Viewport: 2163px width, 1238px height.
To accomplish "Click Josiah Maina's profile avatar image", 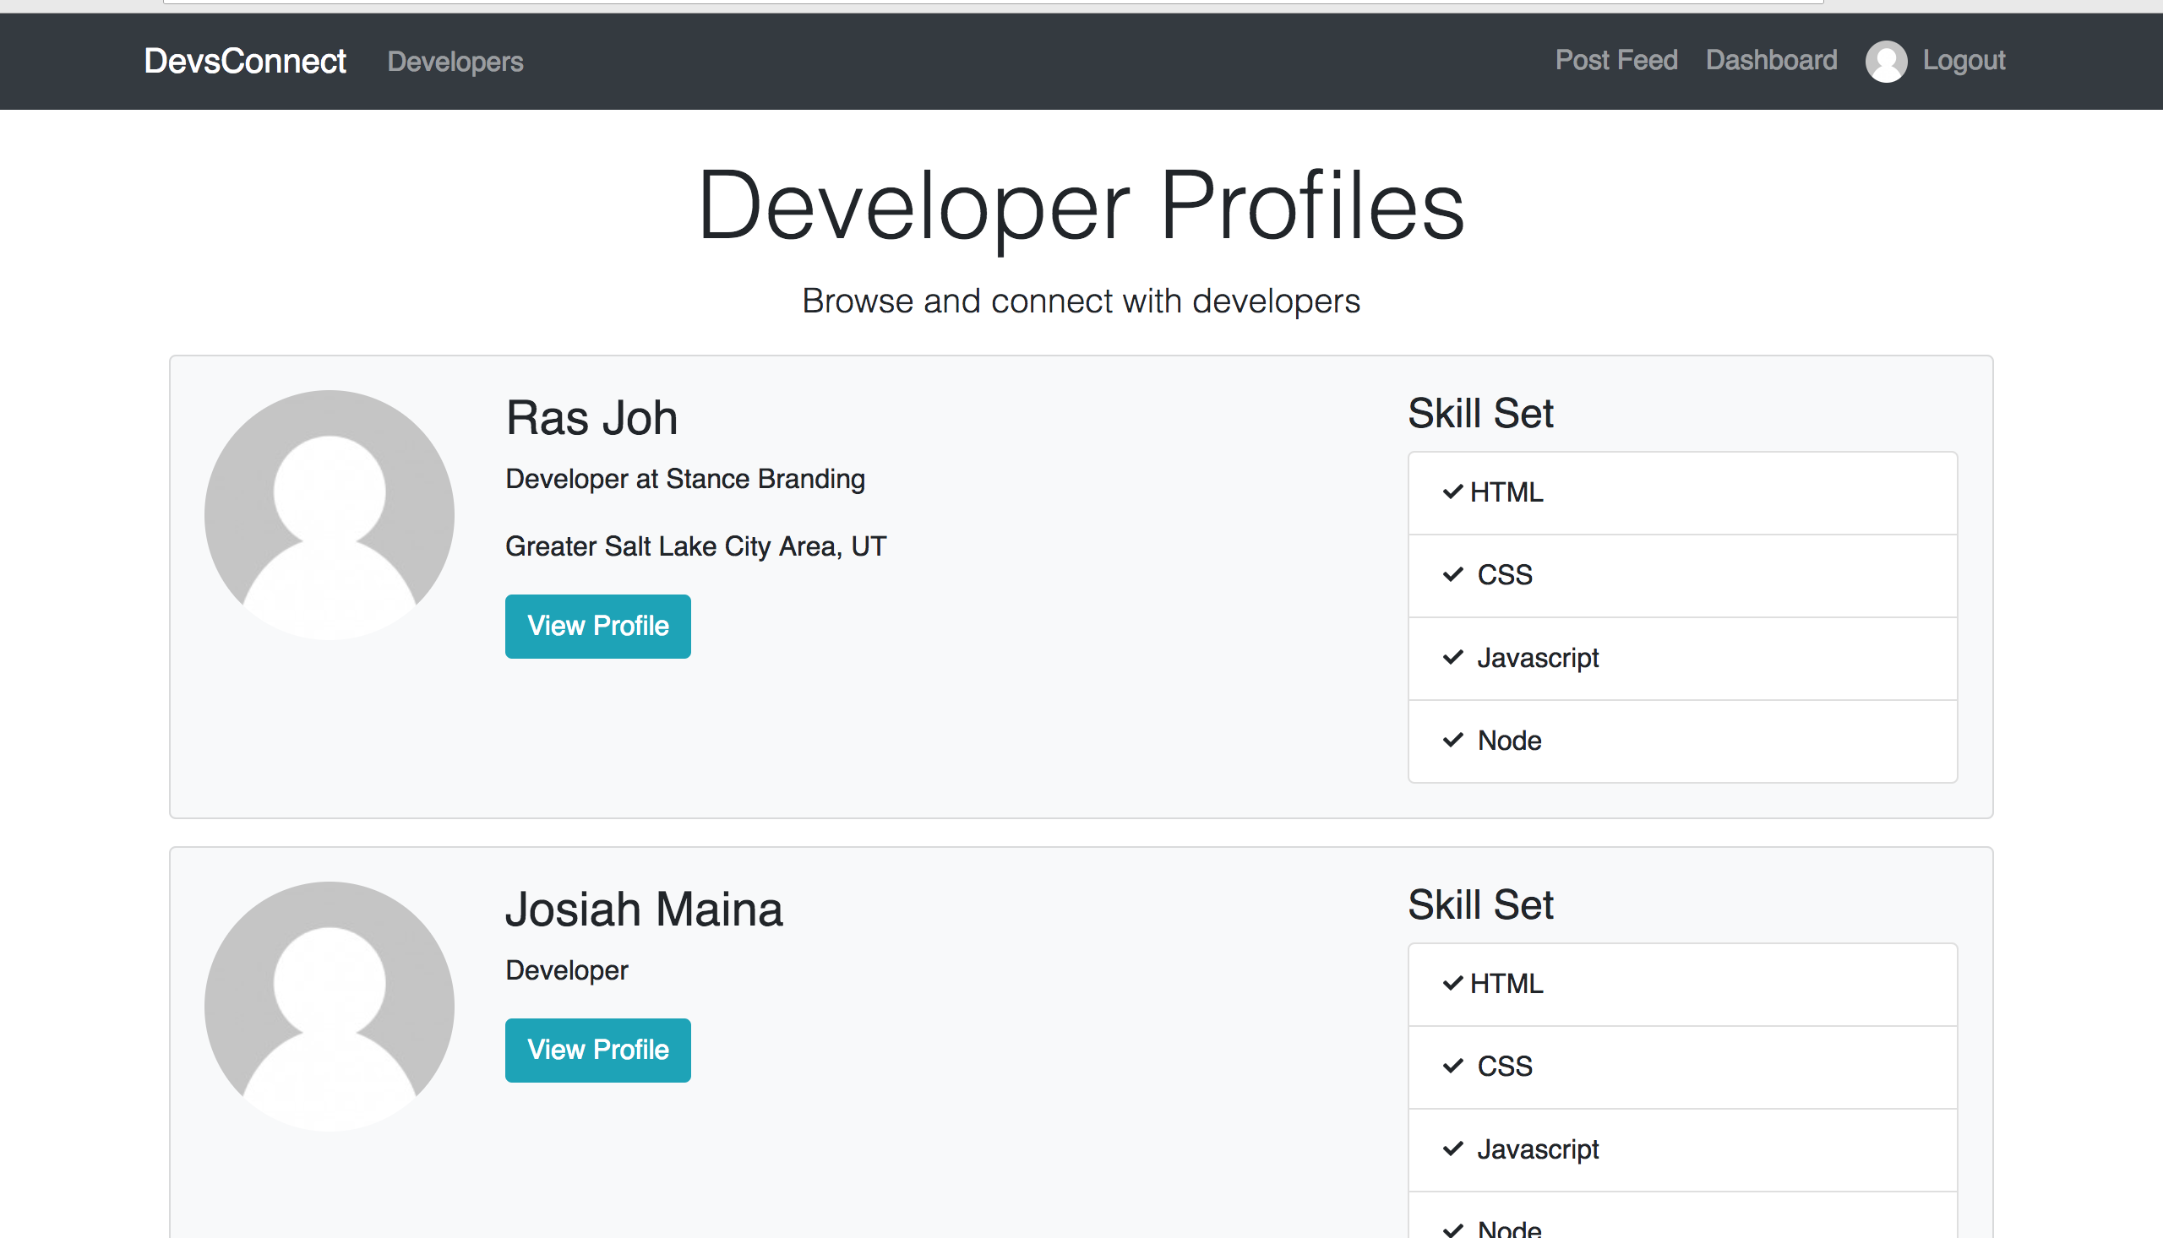I will (x=330, y=1006).
